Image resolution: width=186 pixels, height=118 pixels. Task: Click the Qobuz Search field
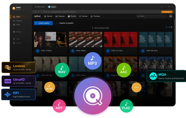click(x=151, y=16)
